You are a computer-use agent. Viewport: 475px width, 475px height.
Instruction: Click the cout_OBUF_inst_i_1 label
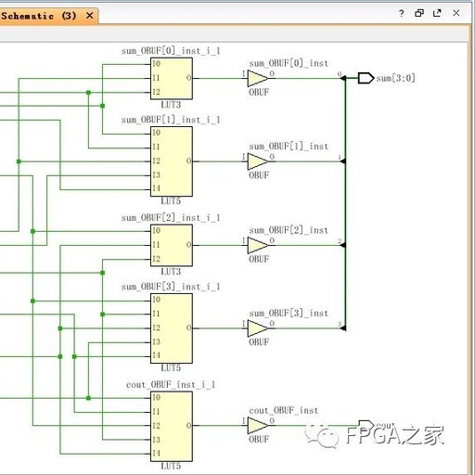(x=171, y=385)
